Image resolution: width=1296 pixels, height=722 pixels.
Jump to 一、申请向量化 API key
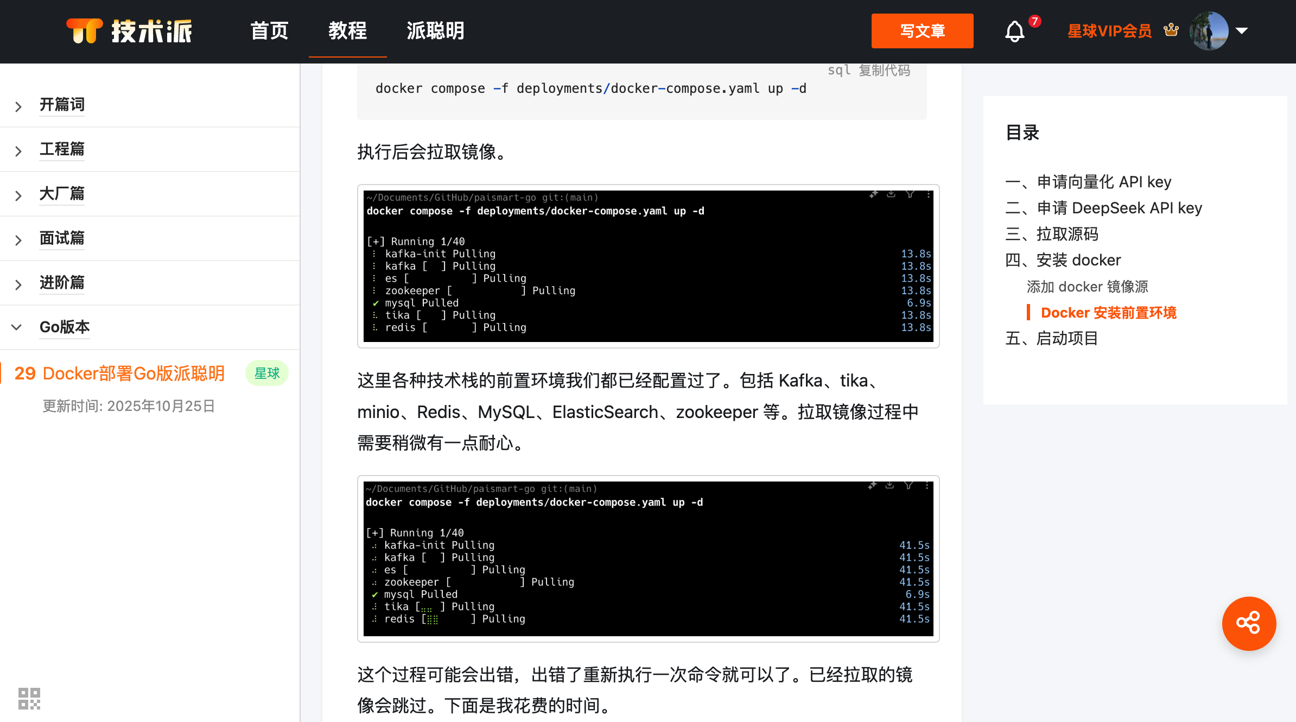pyautogui.click(x=1088, y=182)
